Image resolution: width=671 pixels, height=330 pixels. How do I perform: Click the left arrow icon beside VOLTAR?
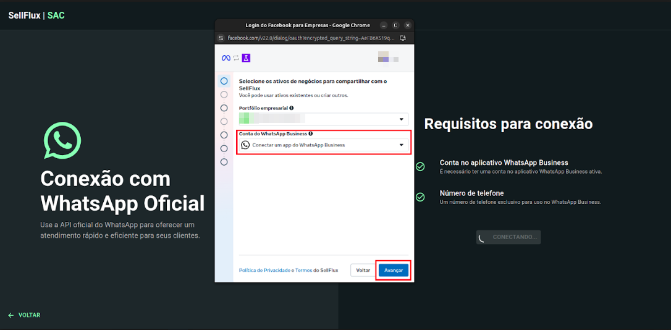point(11,315)
